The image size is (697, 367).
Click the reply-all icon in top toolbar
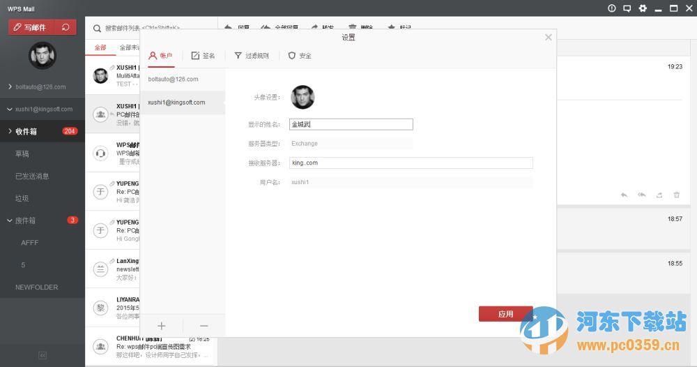pos(266,27)
